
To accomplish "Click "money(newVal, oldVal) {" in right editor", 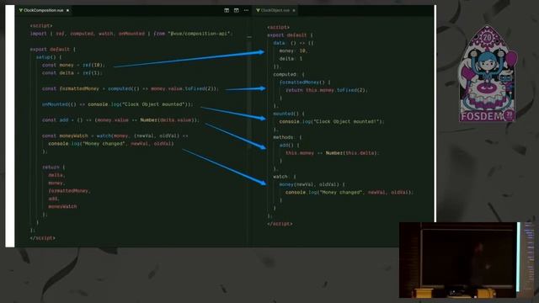I will pos(312,184).
